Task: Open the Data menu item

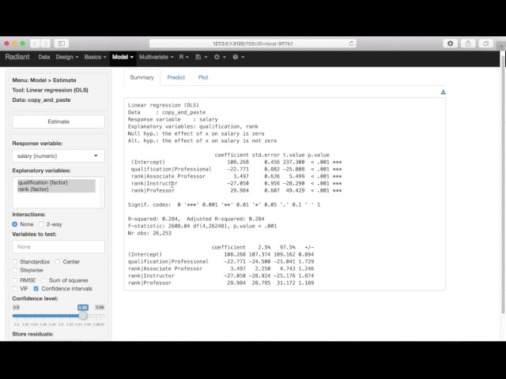Action: point(44,57)
